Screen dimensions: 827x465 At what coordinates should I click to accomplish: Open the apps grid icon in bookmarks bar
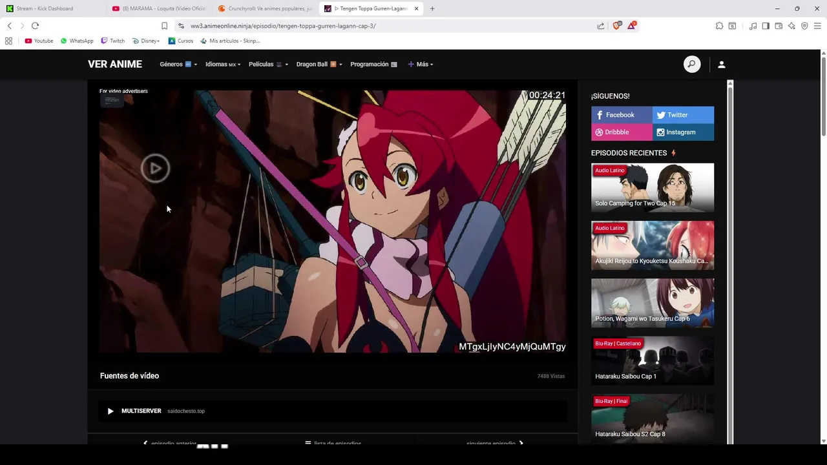click(x=8, y=41)
